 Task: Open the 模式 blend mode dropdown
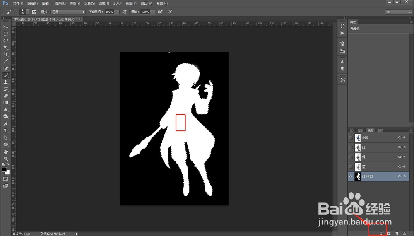68,12
